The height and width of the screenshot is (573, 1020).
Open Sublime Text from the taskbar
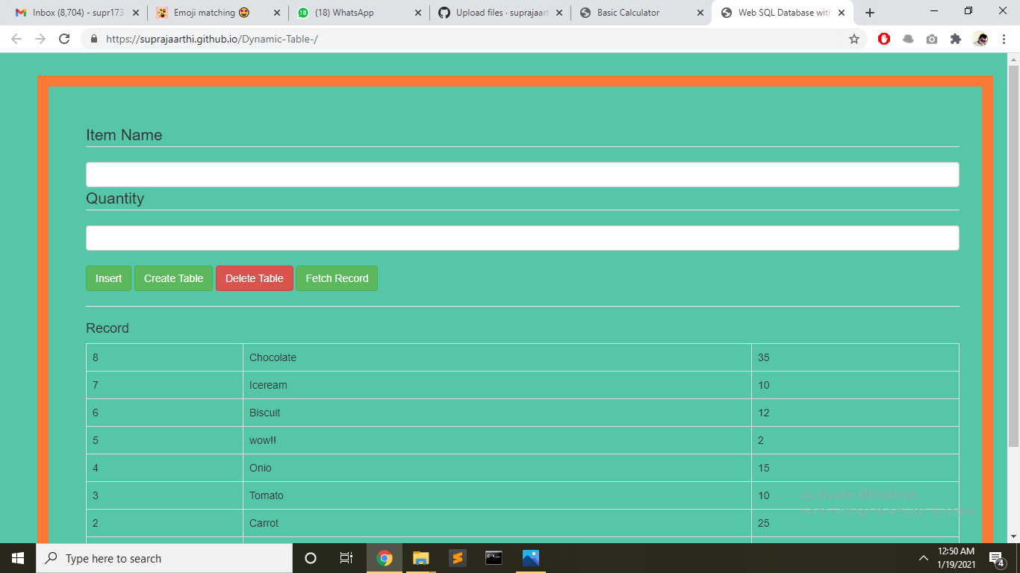click(x=458, y=558)
